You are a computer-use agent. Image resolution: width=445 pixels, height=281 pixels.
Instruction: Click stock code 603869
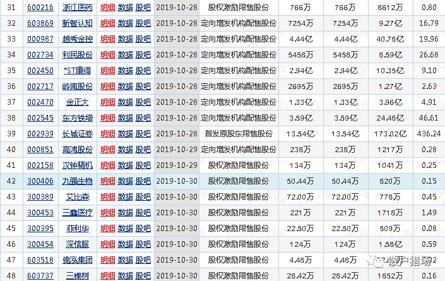click(x=40, y=23)
